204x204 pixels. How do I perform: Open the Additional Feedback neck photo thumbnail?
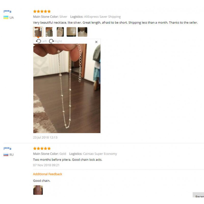click(x=38, y=190)
